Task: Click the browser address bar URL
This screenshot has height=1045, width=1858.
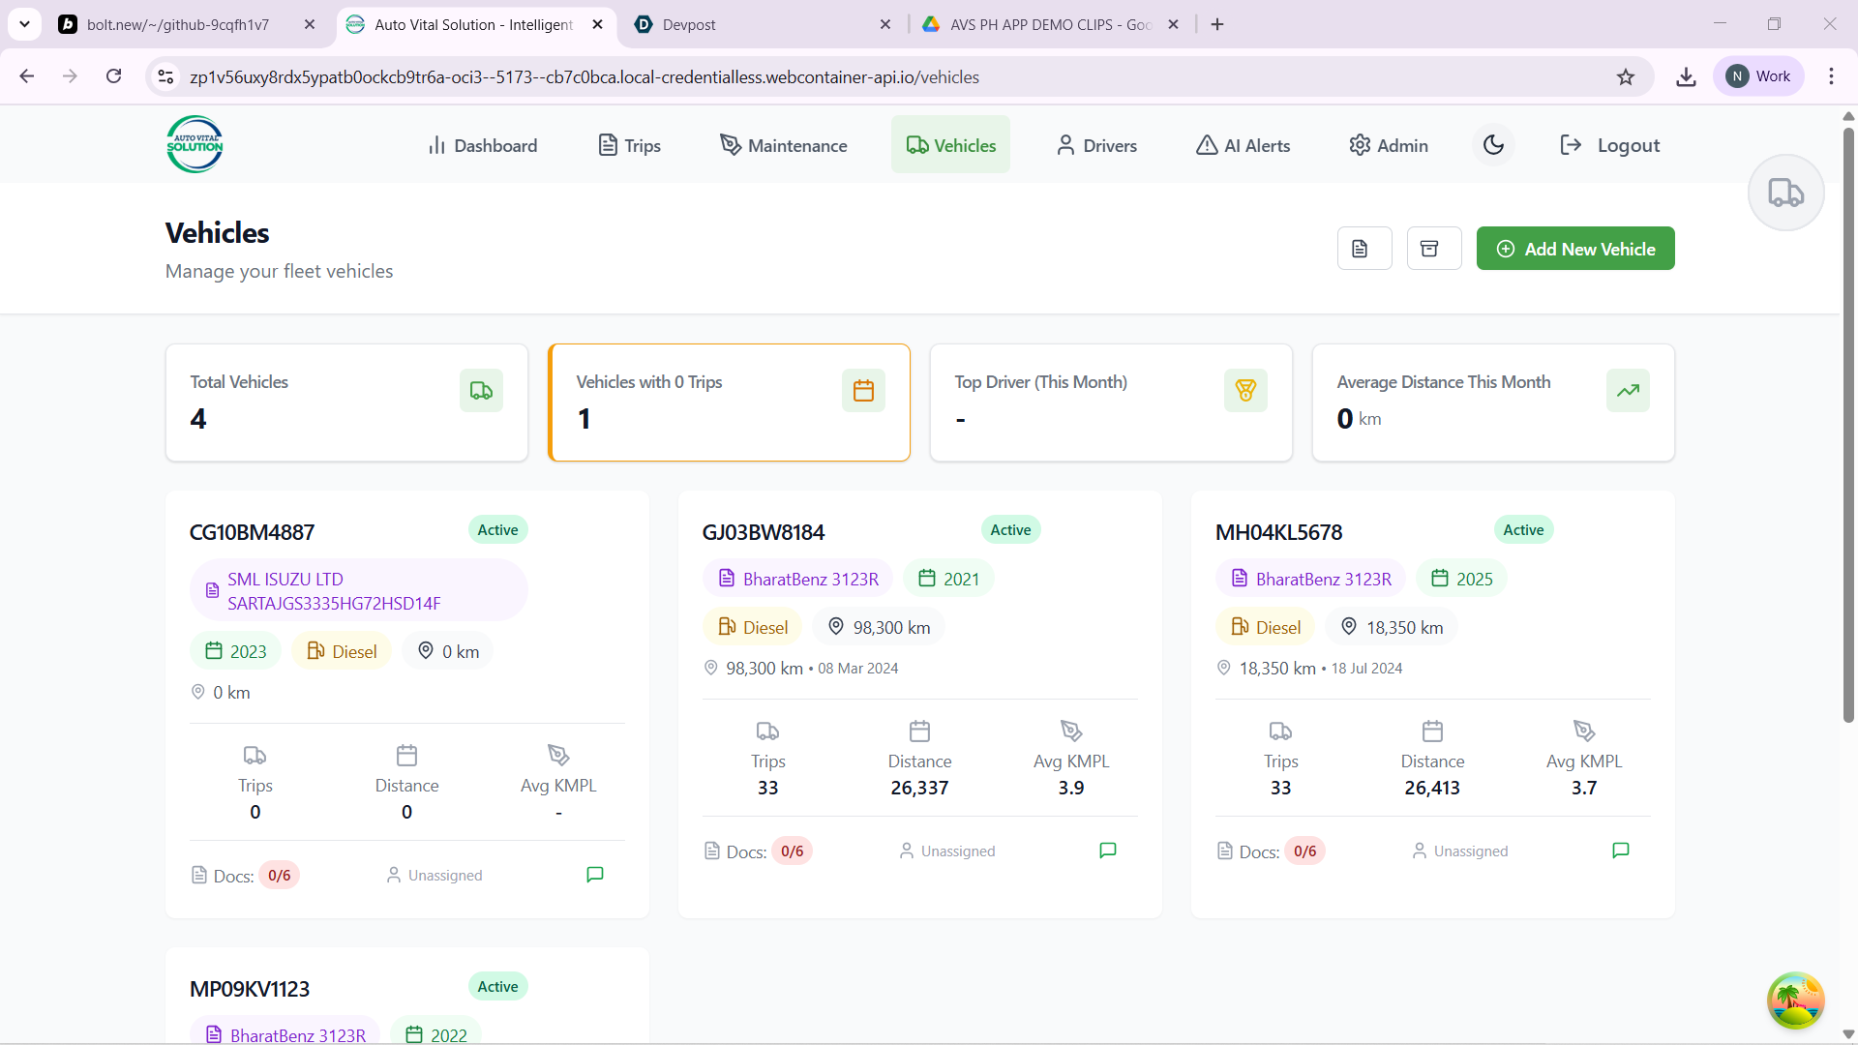Action: click(x=584, y=76)
